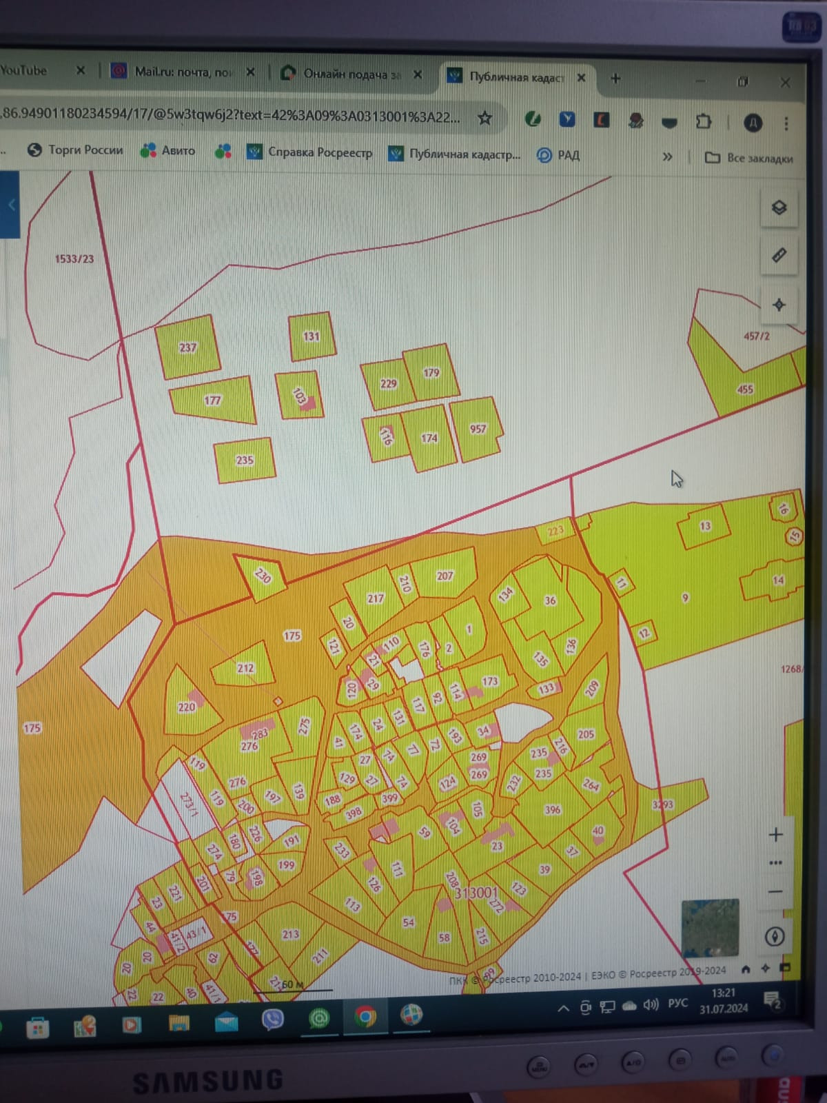The width and height of the screenshot is (827, 1103).
Task: Close the Mail.ru tab
Action: pyautogui.click(x=250, y=72)
